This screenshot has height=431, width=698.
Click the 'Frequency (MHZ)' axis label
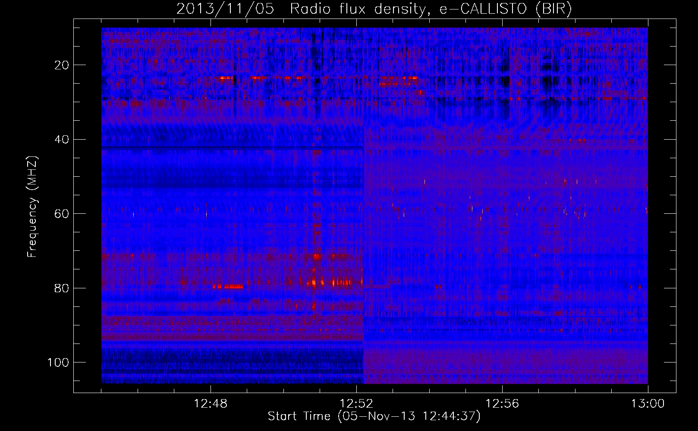pos(32,207)
